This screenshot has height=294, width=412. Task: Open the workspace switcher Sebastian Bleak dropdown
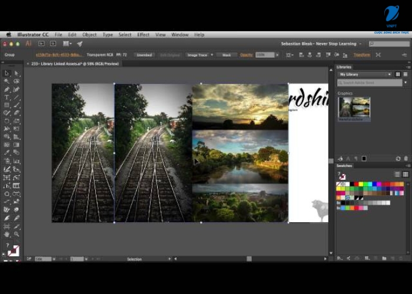[x=321, y=44]
